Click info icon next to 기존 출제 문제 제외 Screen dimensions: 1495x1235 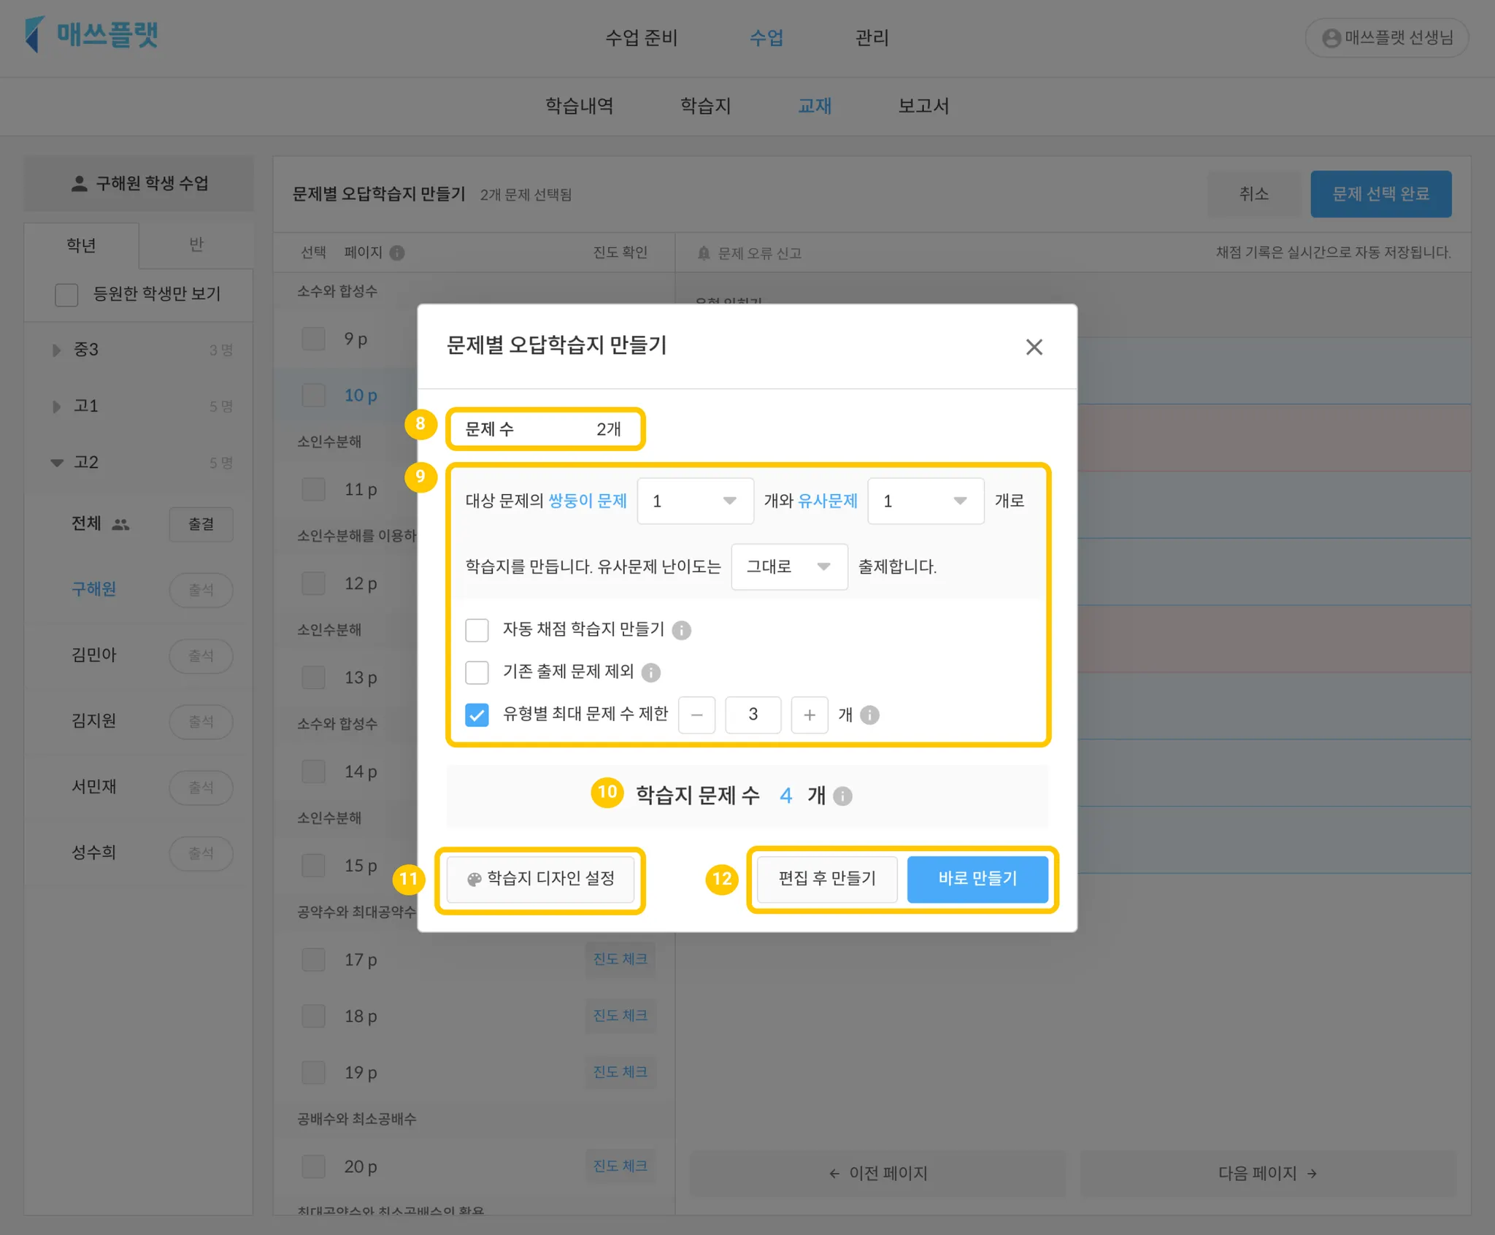click(x=650, y=672)
